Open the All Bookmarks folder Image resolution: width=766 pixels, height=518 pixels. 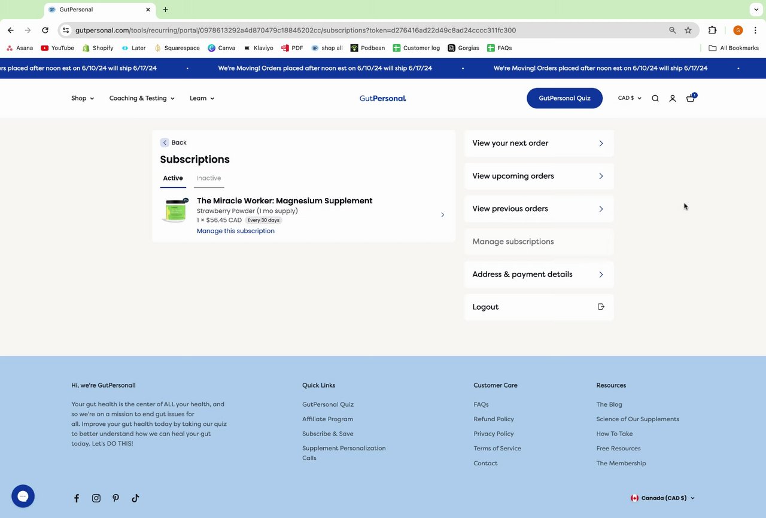tap(734, 48)
